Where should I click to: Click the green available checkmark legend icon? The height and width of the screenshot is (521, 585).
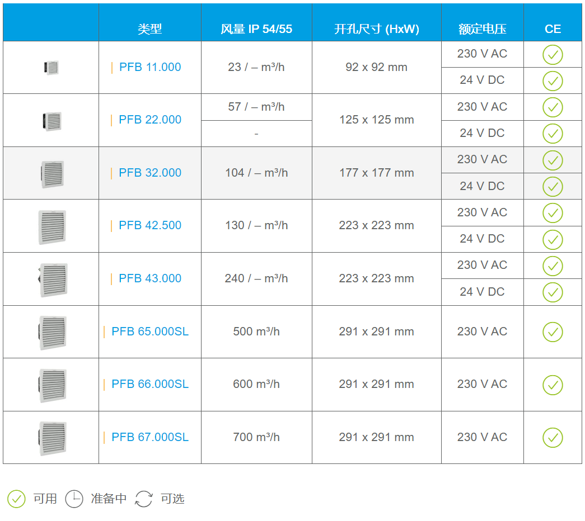(16, 499)
